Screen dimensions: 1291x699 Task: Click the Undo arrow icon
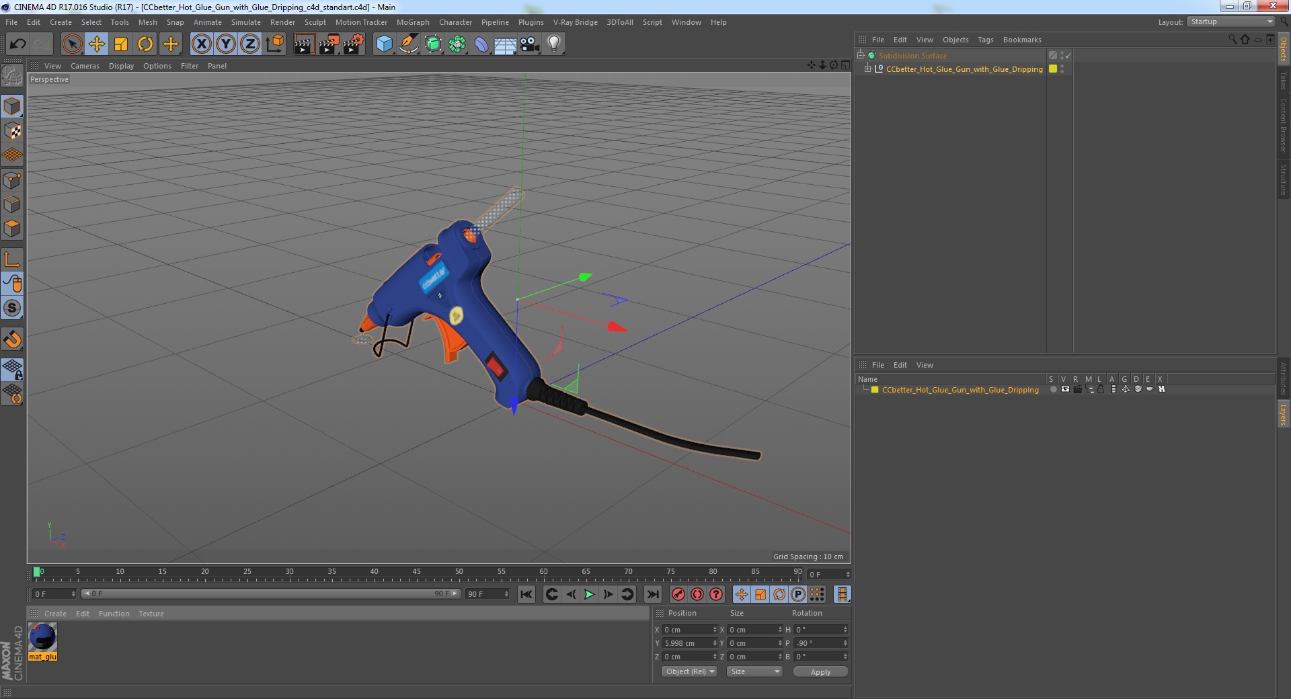pyautogui.click(x=17, y=44)
